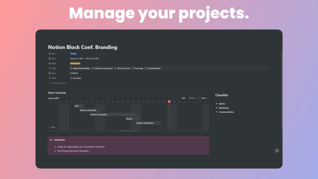318x179 pixels.
Task: Click the Price number hash icon
Action: [x=49, y=73]
